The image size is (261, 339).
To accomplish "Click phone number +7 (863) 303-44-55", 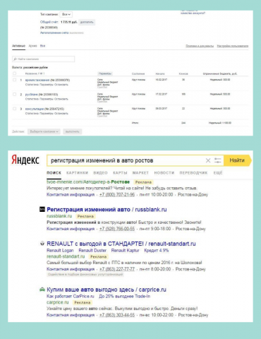I will coord(117,315).
